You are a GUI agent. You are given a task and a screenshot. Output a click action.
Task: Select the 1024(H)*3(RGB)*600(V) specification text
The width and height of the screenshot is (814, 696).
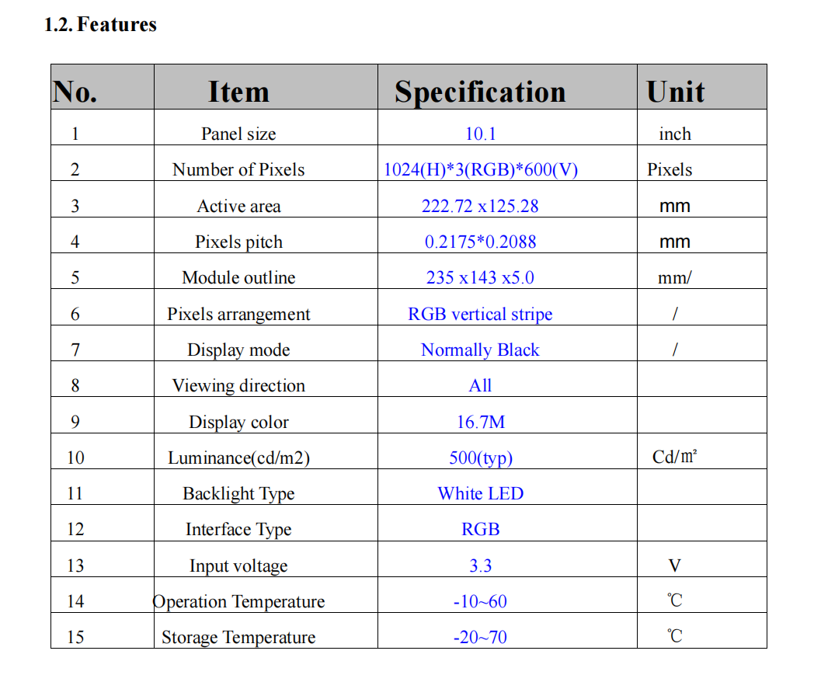coord(480,169)
